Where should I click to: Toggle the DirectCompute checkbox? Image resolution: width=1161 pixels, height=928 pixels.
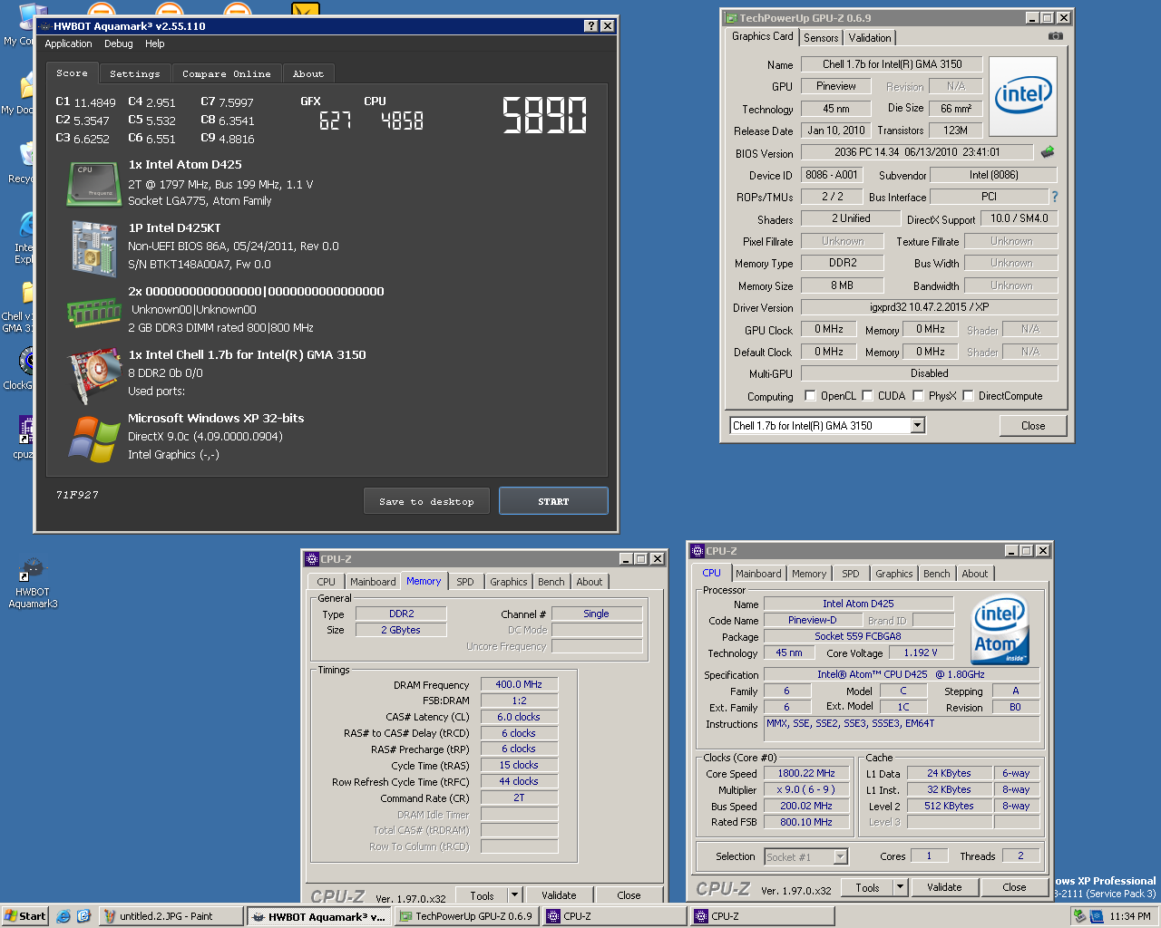969,396
